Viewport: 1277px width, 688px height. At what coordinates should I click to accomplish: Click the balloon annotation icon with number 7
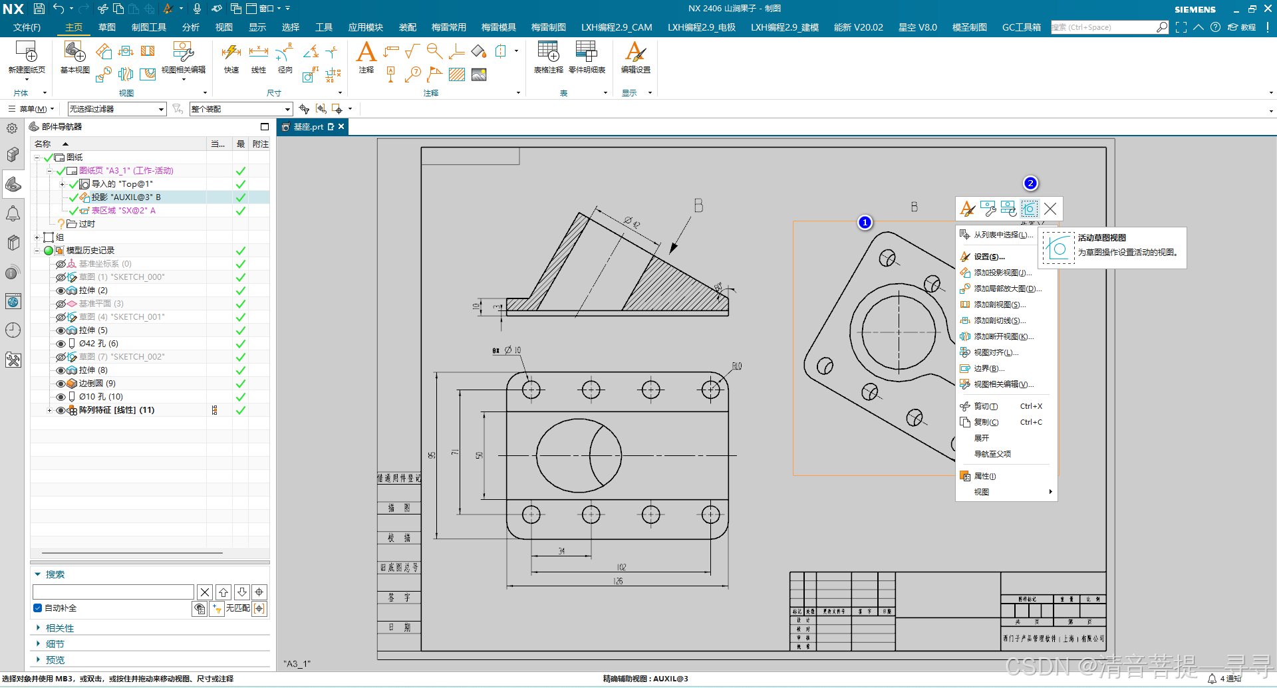pyautogui.click(x=413, y=74)
